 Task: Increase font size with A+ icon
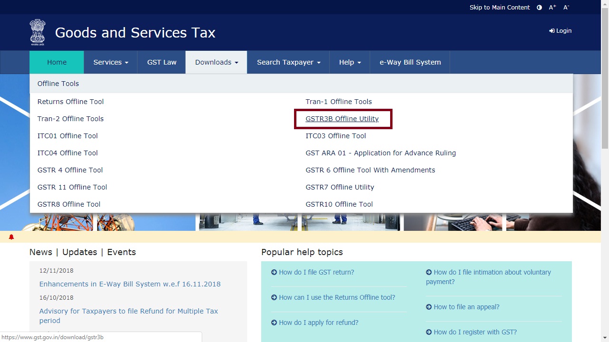pos(552,7)
